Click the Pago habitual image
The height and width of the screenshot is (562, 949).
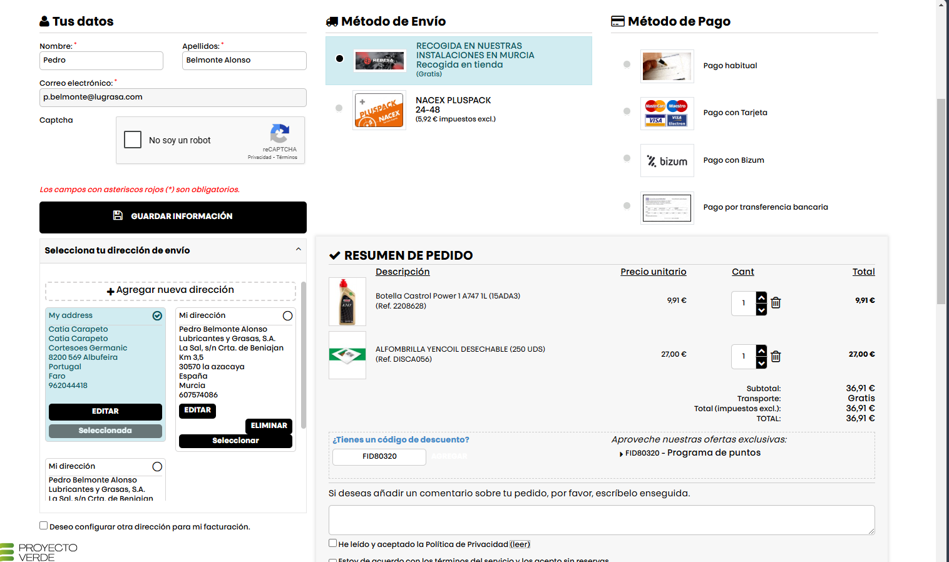(x=667, y=66)
